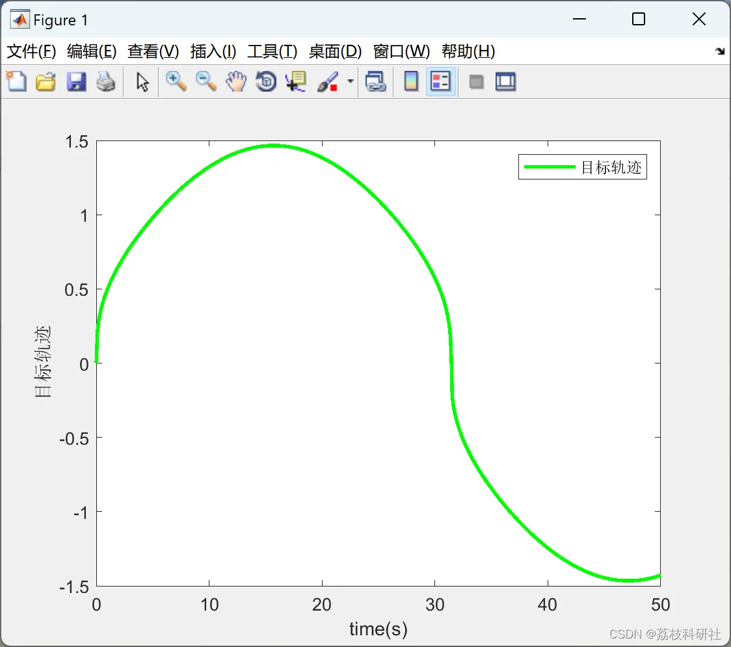The width and height of the screenshot is (731, 647).
Task: Click the MATLAB logo icon in title bar
Action: 20,20
